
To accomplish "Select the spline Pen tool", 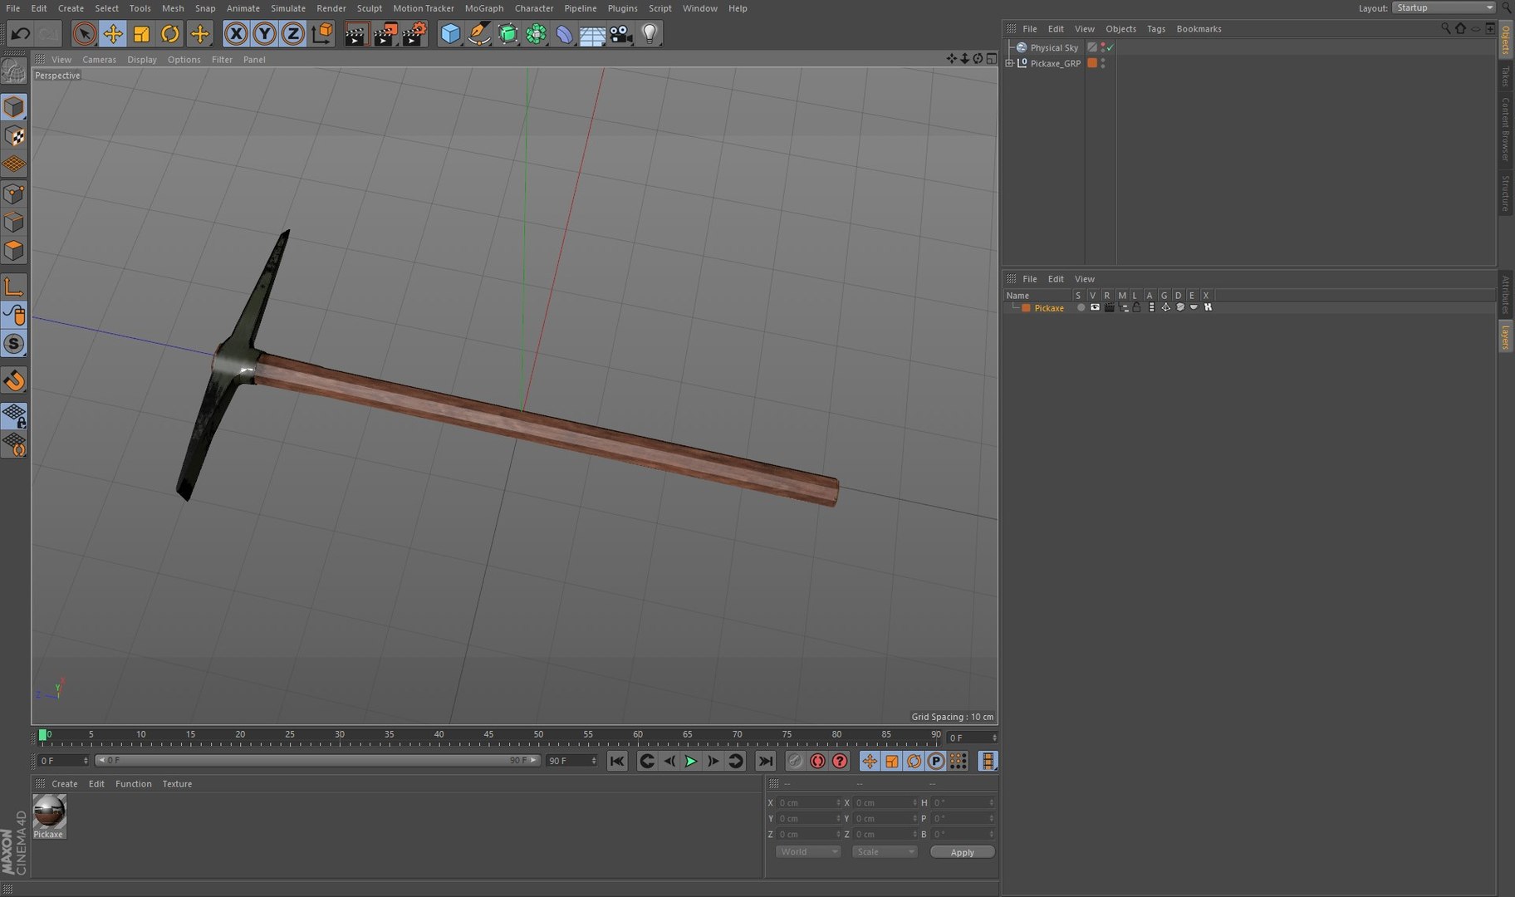I will 479,34.
